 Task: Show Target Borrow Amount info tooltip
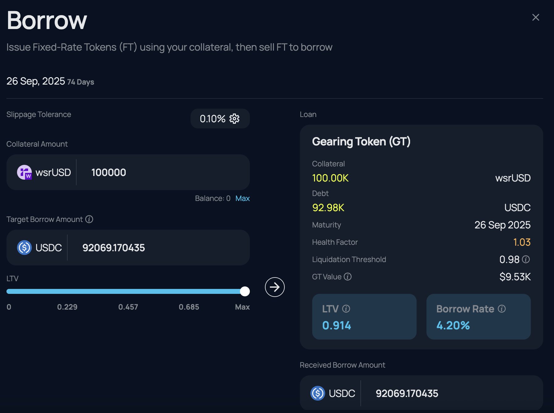coord(89,219)
